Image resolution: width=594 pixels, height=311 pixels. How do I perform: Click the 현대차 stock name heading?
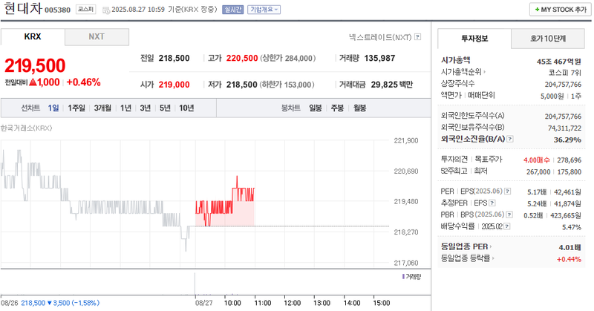pos(23,8)
